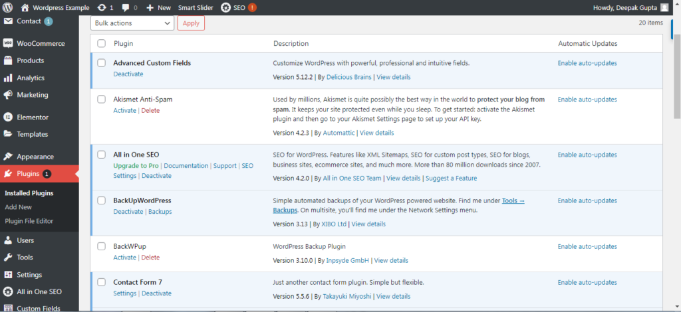Viewport: 681px width, 312px height.
Task: Go to Plugin File Editor submenu
Action: [x=29, y=221]
